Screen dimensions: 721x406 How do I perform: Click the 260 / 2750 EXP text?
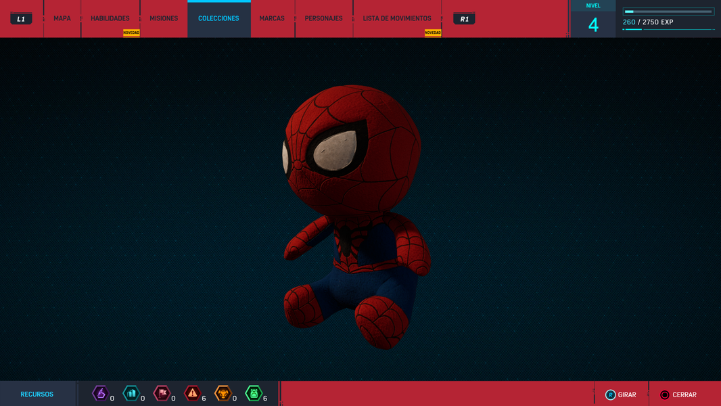pyautogui.click(x=648, y=22)
